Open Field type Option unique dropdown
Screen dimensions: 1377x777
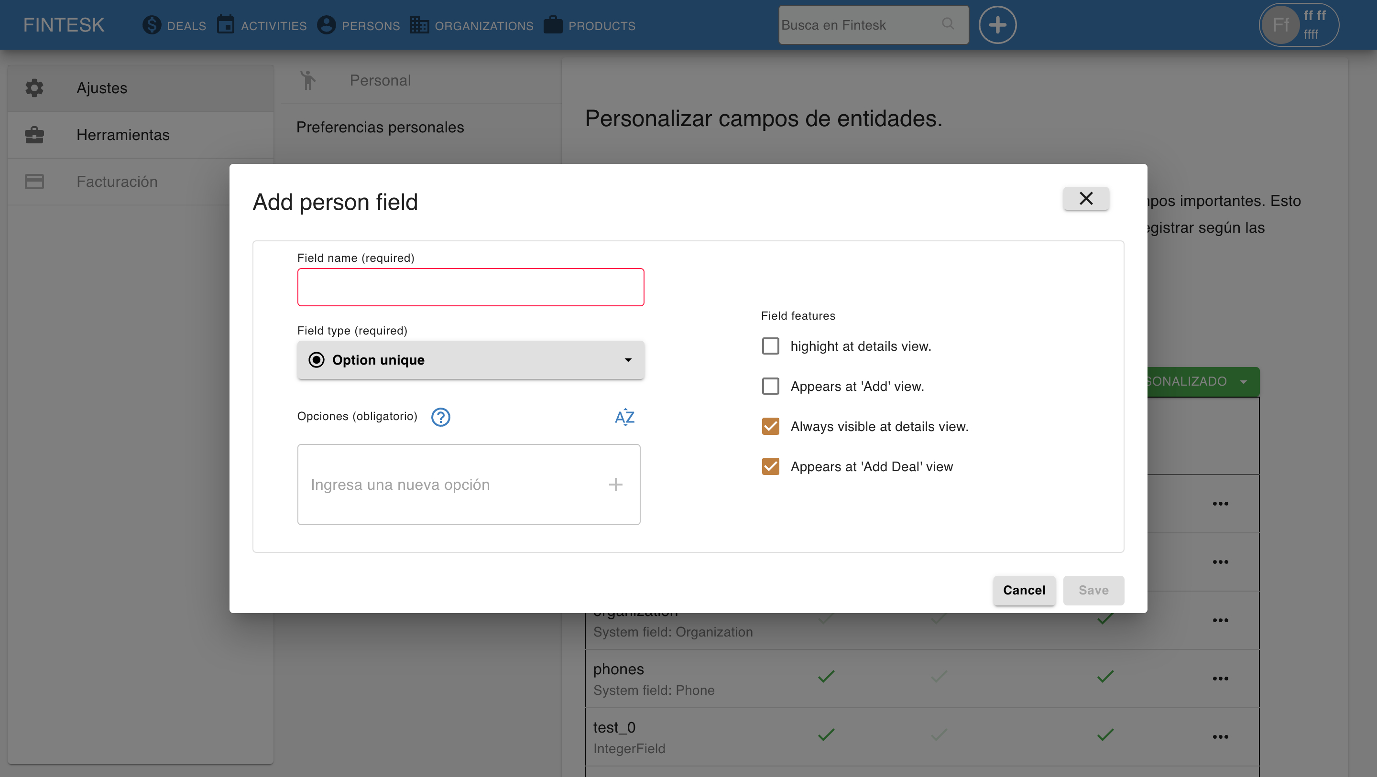(x=470, y=360)
